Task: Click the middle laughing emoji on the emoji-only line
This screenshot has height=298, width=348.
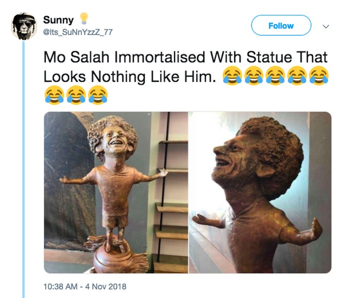Action: click(x=76, y=94)
